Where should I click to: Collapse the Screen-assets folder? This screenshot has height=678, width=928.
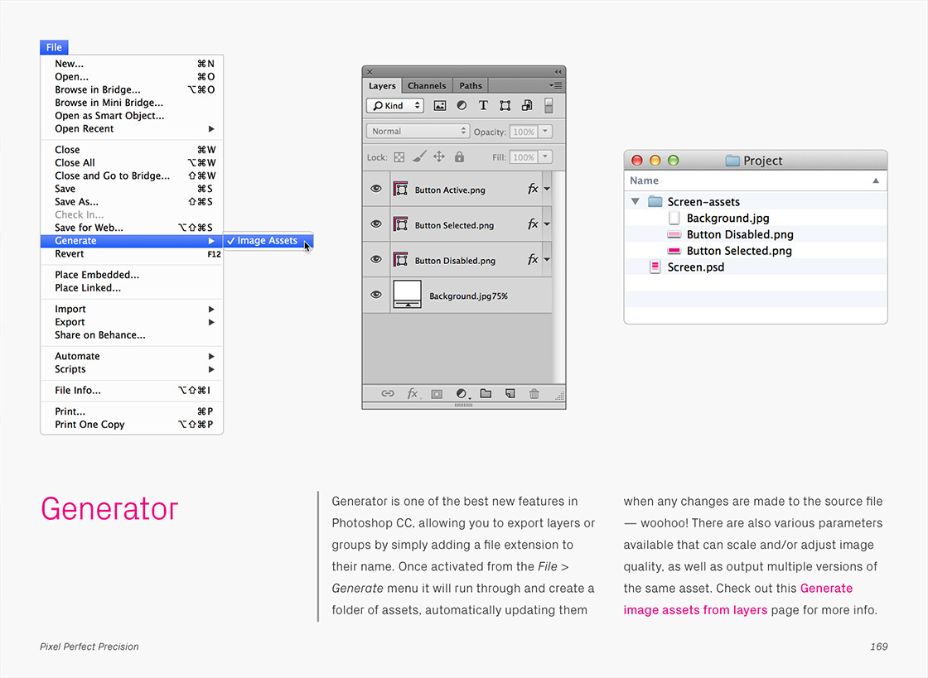tap(636, 201)
